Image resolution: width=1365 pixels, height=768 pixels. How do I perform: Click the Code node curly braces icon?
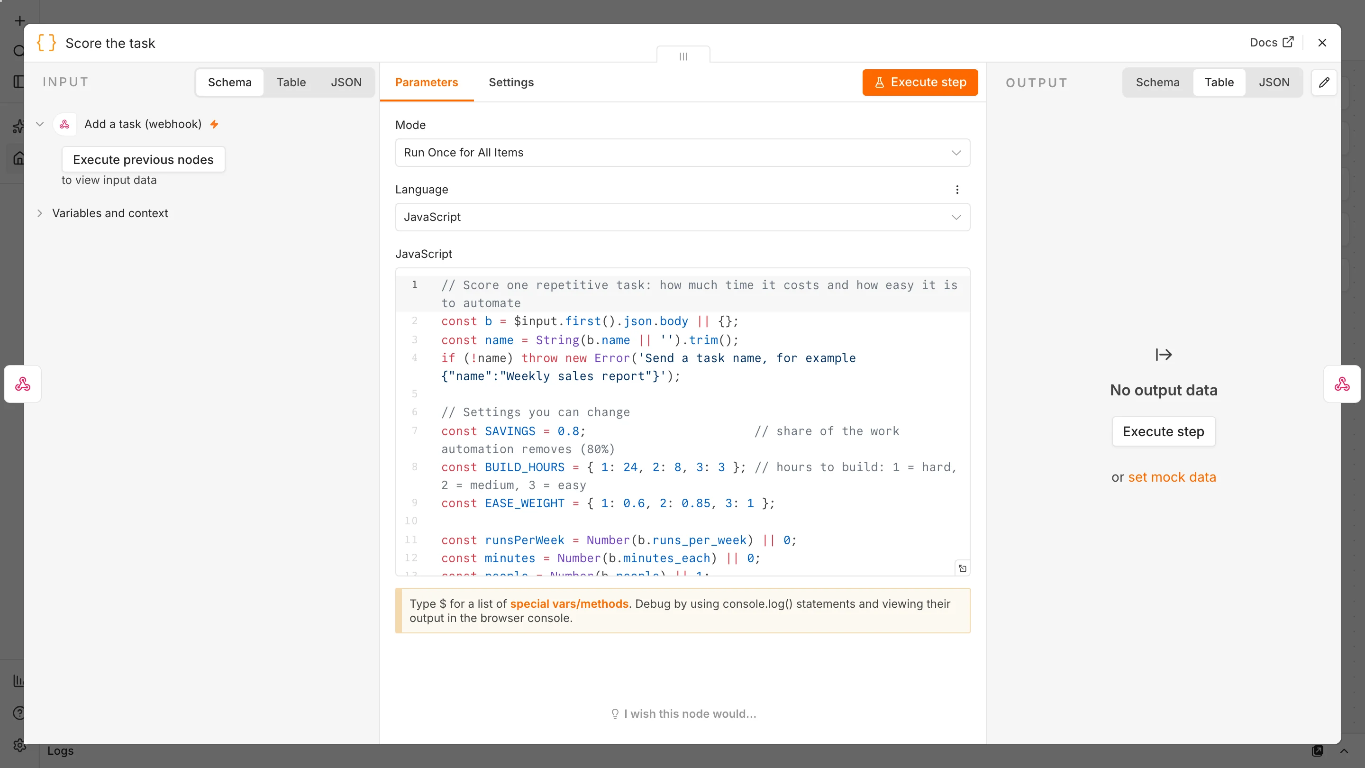coord(46,43)
